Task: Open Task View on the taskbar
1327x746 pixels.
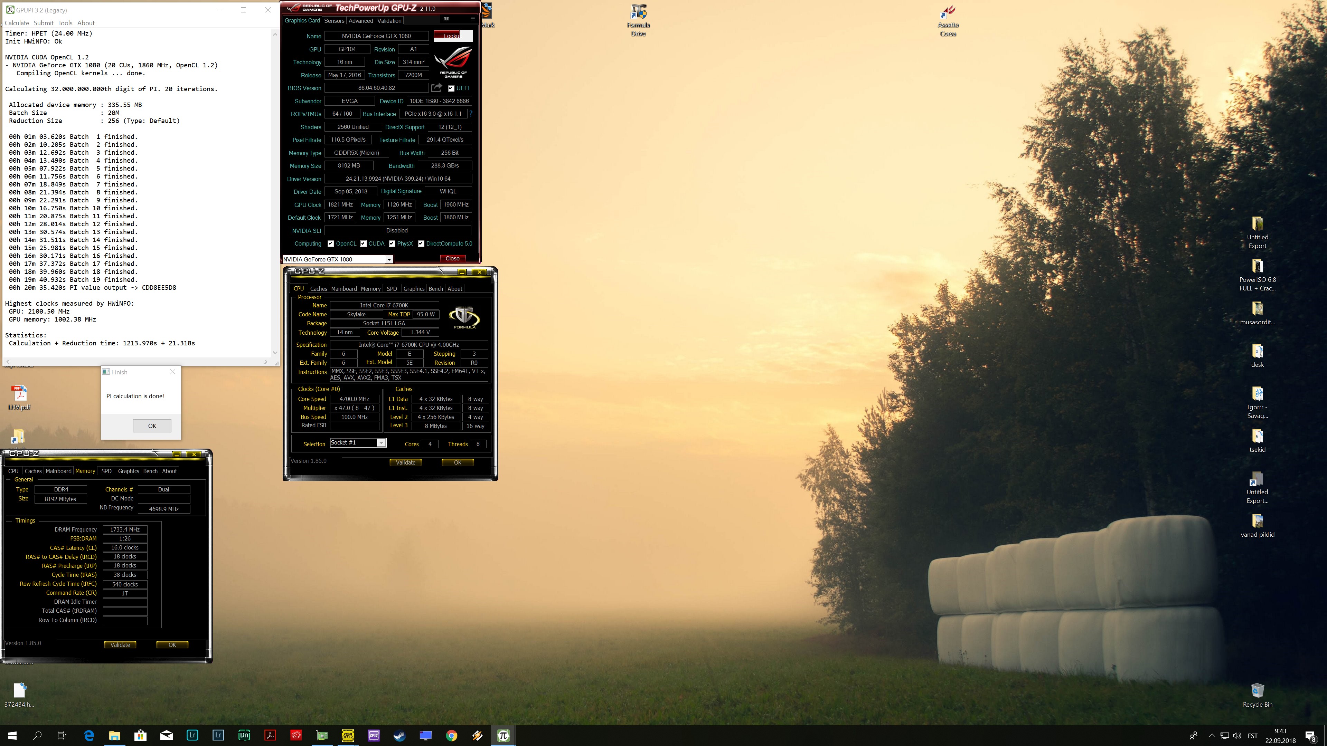Action: pos(62,735)
